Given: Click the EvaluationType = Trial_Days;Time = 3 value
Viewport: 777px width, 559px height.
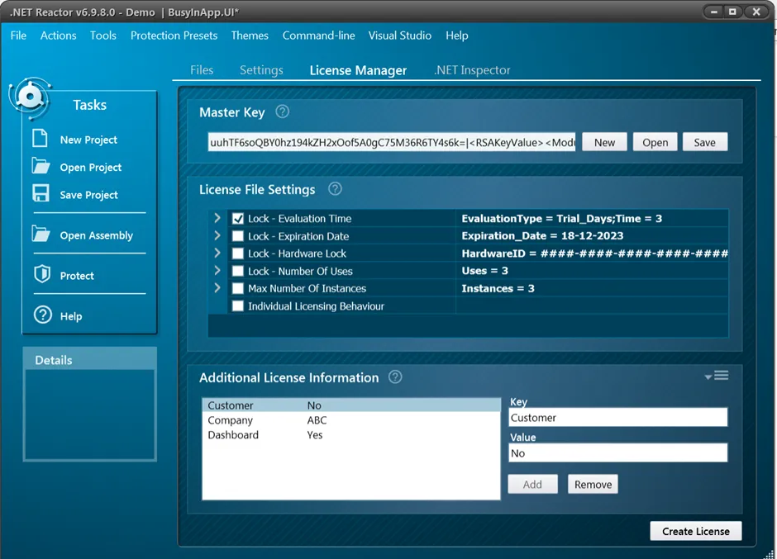Looking at the screenshot, I should click(x=562, y=218).
